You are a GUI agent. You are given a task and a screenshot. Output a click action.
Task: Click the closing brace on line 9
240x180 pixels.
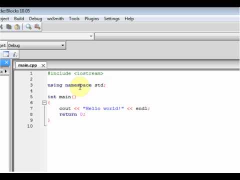coord(49,120)
